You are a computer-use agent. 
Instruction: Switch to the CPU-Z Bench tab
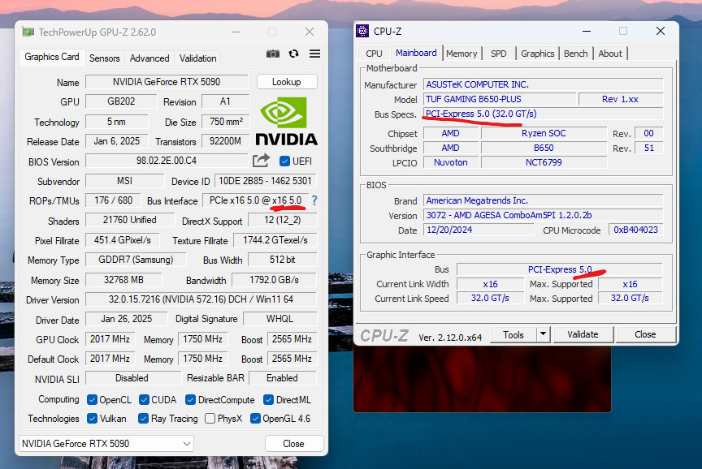[x=575, y=54]
